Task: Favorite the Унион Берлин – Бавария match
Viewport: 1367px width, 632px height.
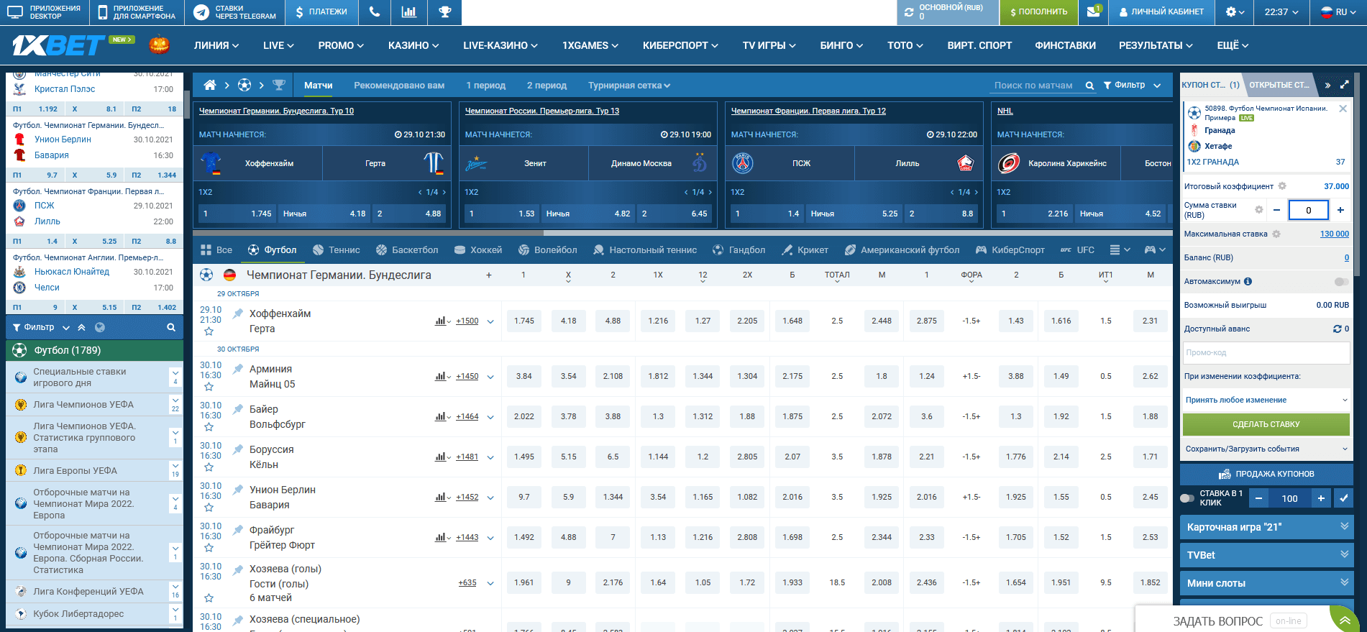Action: pos(209,508)
